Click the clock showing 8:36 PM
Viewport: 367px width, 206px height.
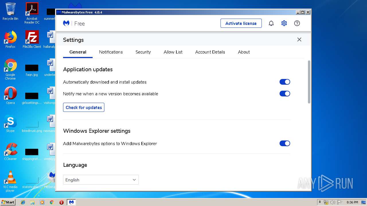coord(352,202)
